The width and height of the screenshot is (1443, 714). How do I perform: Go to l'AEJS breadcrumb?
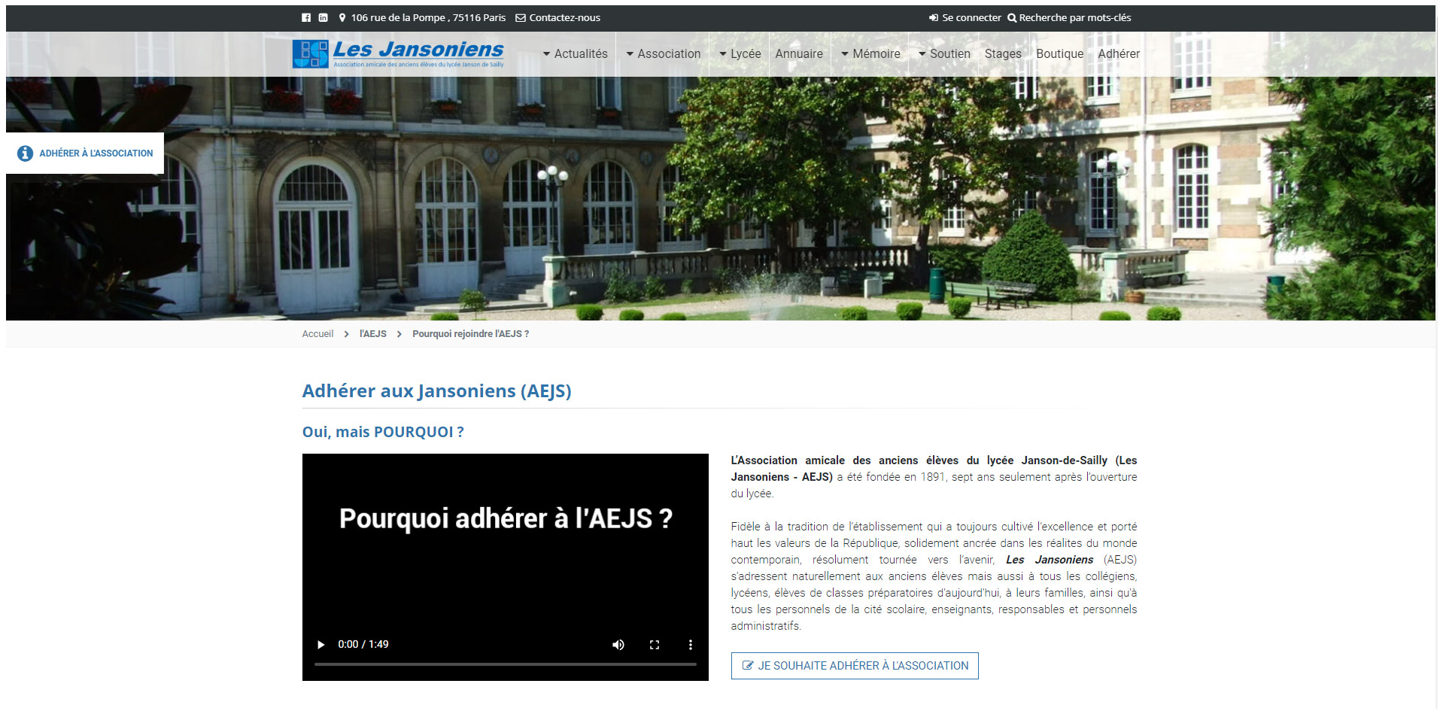(372, 334)
